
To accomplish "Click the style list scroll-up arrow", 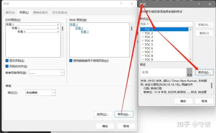I will [x=190, y=29].
